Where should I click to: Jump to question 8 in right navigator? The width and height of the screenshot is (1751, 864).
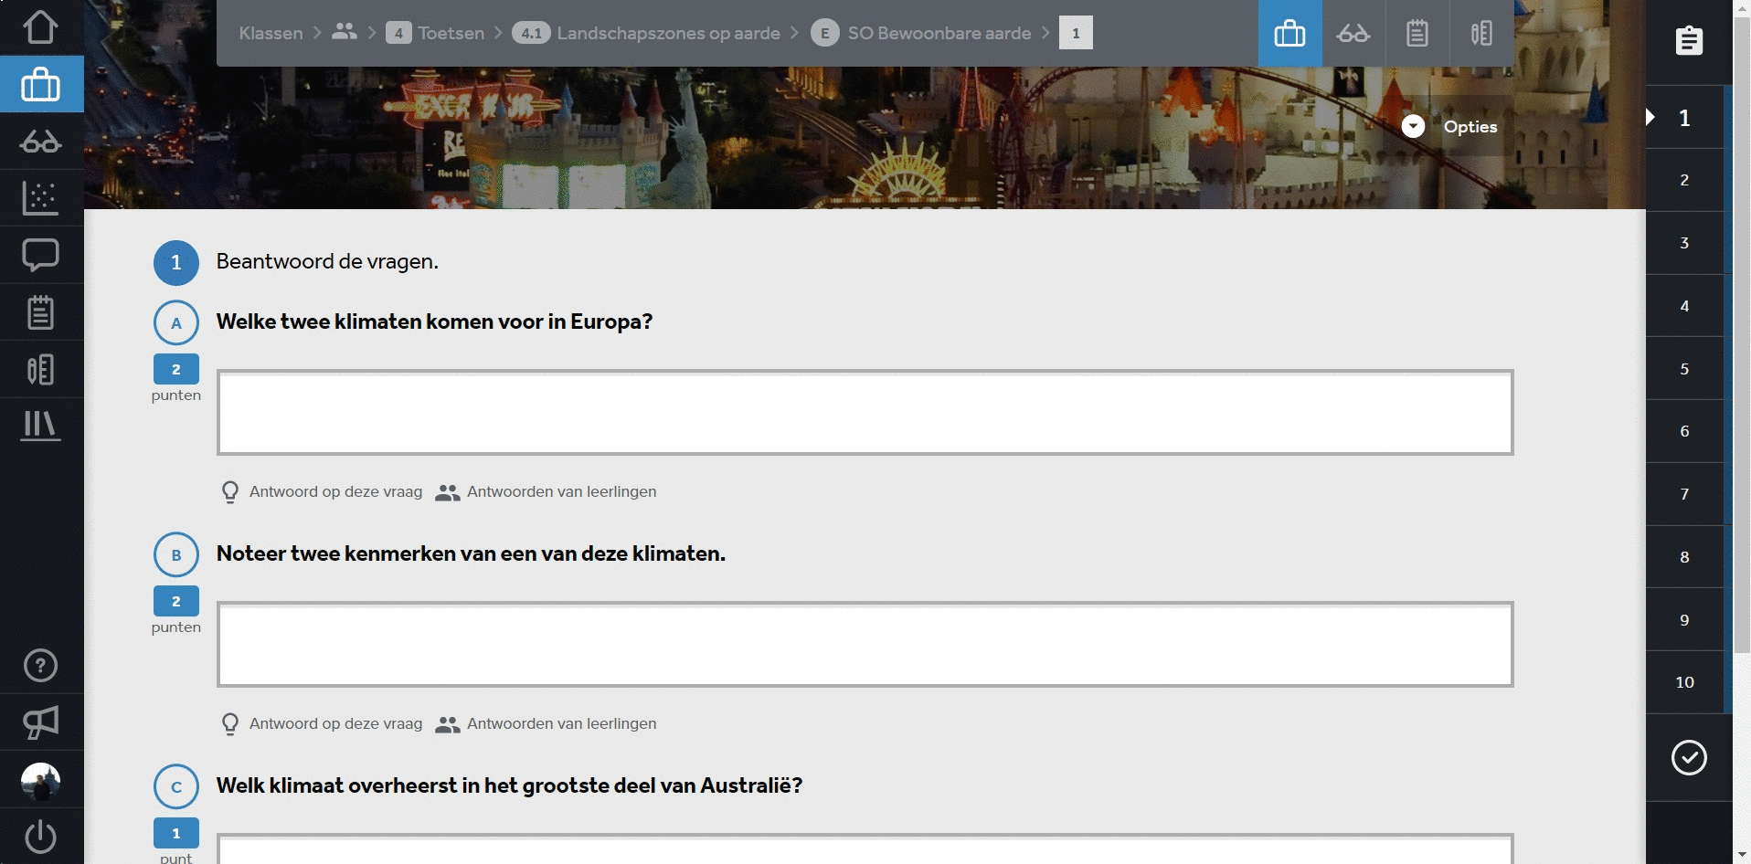point(1684,557)
